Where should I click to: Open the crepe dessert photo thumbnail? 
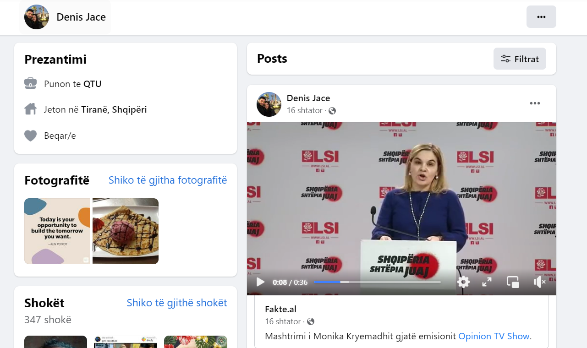tap(126, 231)
